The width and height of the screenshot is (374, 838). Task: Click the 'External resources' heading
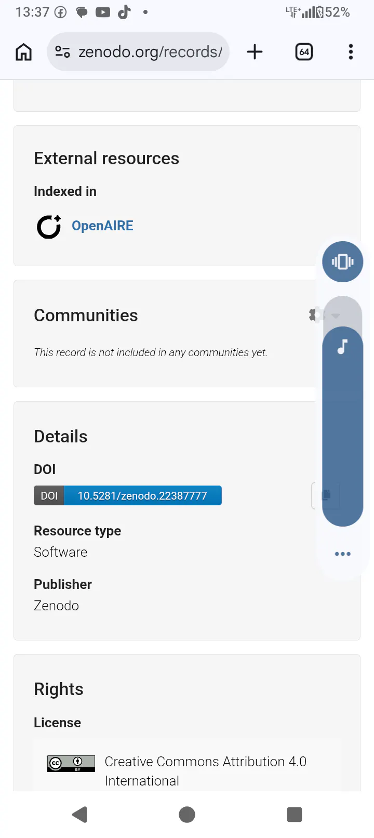(x=106, y=158)
